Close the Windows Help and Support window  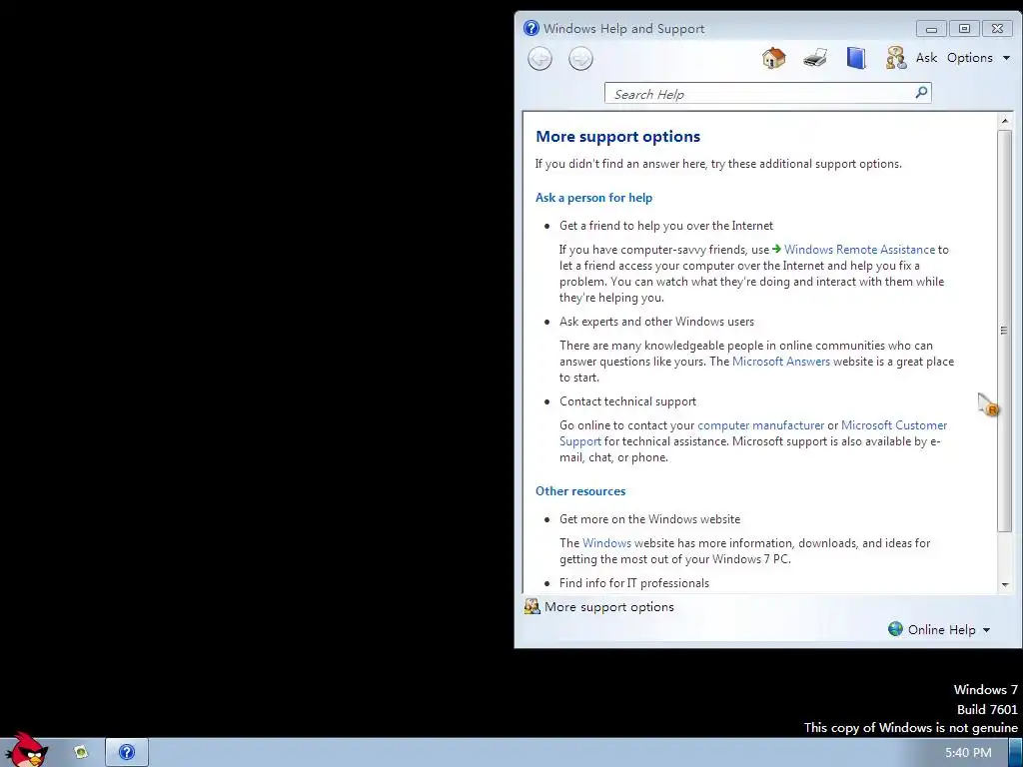click(997, 29)
